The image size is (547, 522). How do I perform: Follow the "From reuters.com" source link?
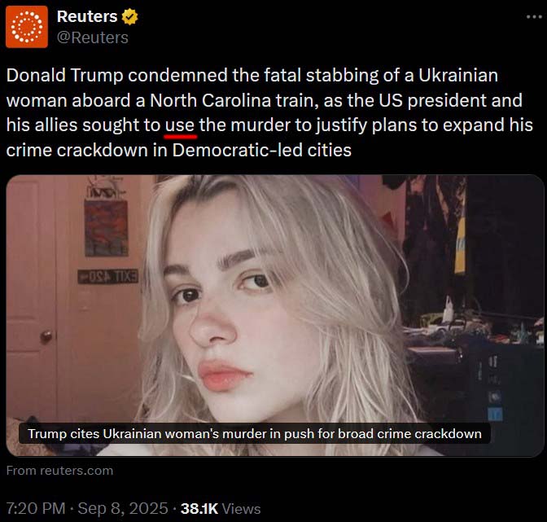coord(59,470)
